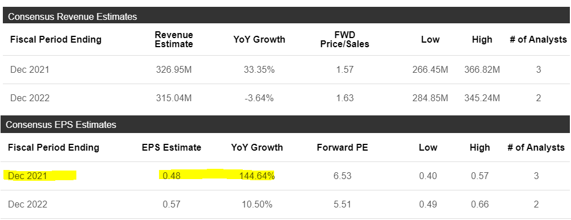Click Dec 2022 in the revenue table
Viewport: 571px width, 220px height.
click(x=30, y=98)
